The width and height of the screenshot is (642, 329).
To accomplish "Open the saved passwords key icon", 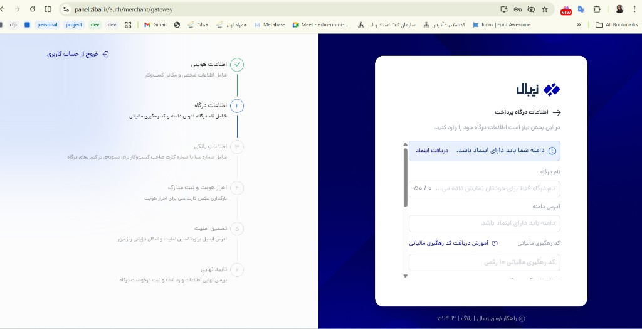I will [517, 9].
